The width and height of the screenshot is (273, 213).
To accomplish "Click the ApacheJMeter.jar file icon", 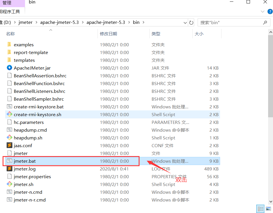I will tap(9, 68).
